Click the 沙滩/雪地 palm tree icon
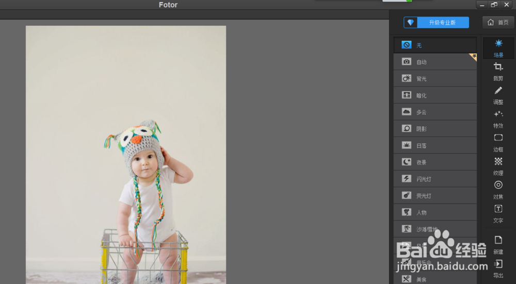The height and width of the screenshot is (284, 516). click(407, 229)
